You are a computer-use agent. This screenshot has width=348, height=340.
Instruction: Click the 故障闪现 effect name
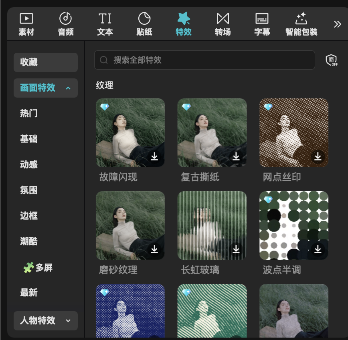click(118, 177)
